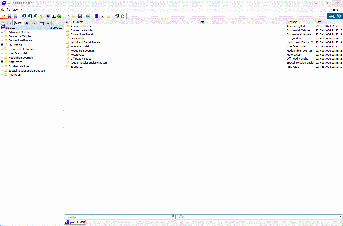Image resolution: width=343 pixels, height=226 pixels.
Task: Open the CRUISE application icon in toolbar
Action: click(x=97, y=16)
